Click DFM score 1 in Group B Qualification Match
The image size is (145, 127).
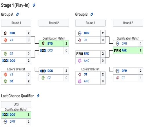coord(141,44)
